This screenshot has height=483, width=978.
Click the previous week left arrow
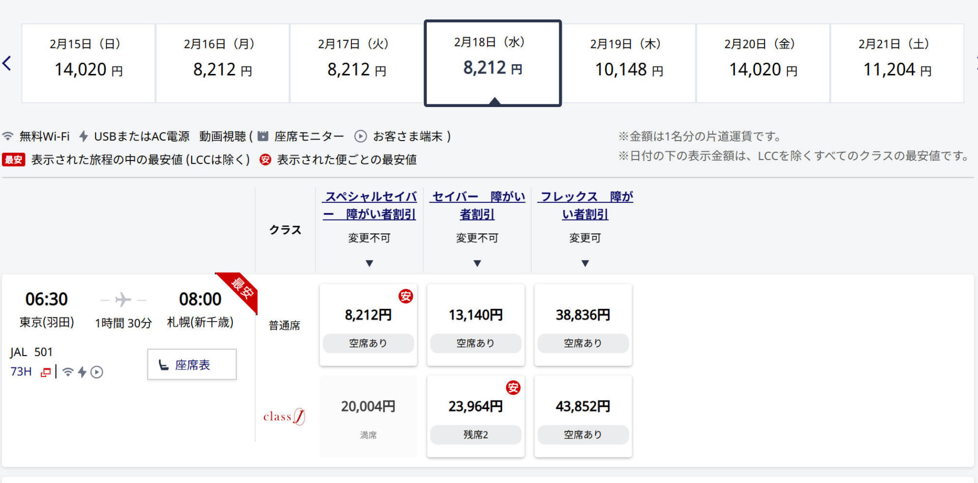pos(7,64)
